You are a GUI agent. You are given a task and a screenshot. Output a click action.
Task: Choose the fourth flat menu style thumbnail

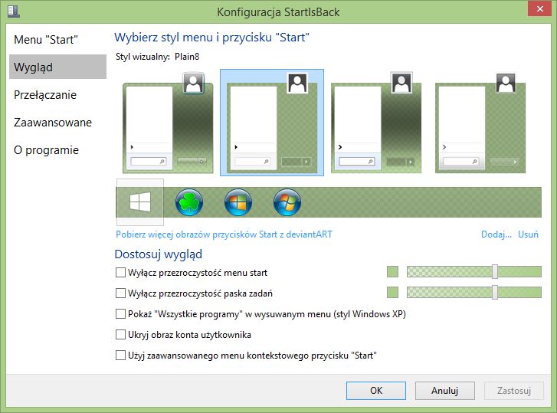480,123
